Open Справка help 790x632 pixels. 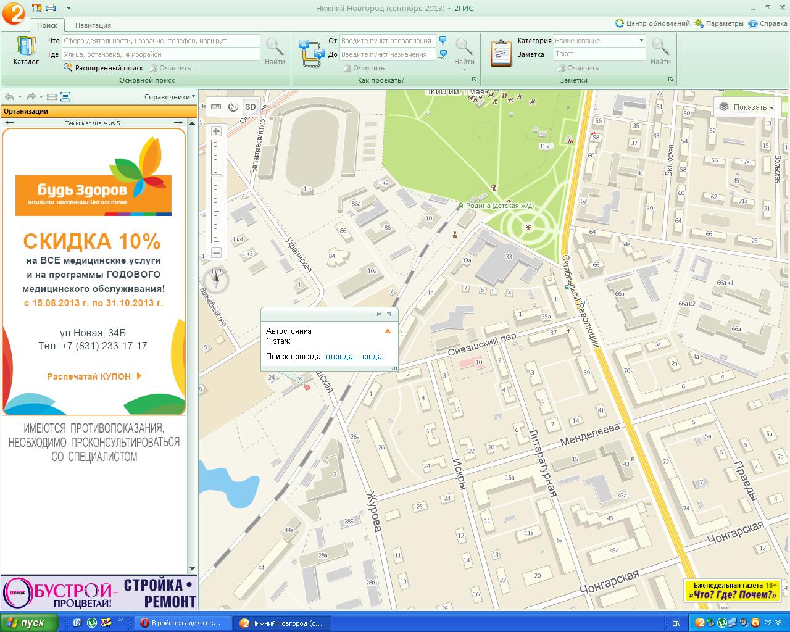pos(768,23)
